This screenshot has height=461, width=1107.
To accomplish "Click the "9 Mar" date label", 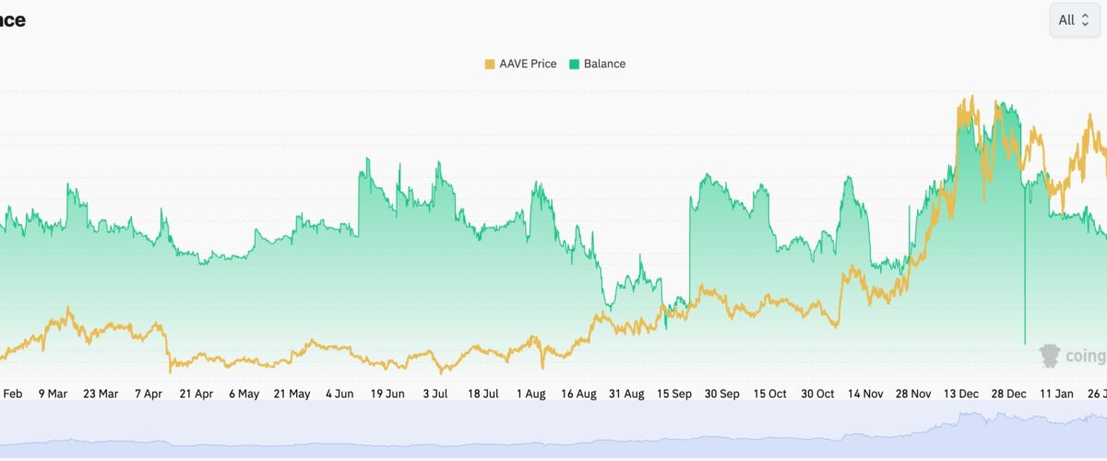I will pos(53,394).
